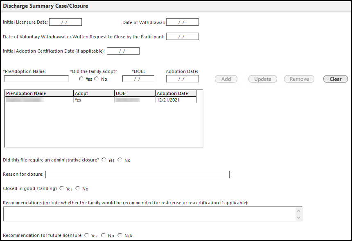Select N/A for recommendation for future licensure

point(120,236)
